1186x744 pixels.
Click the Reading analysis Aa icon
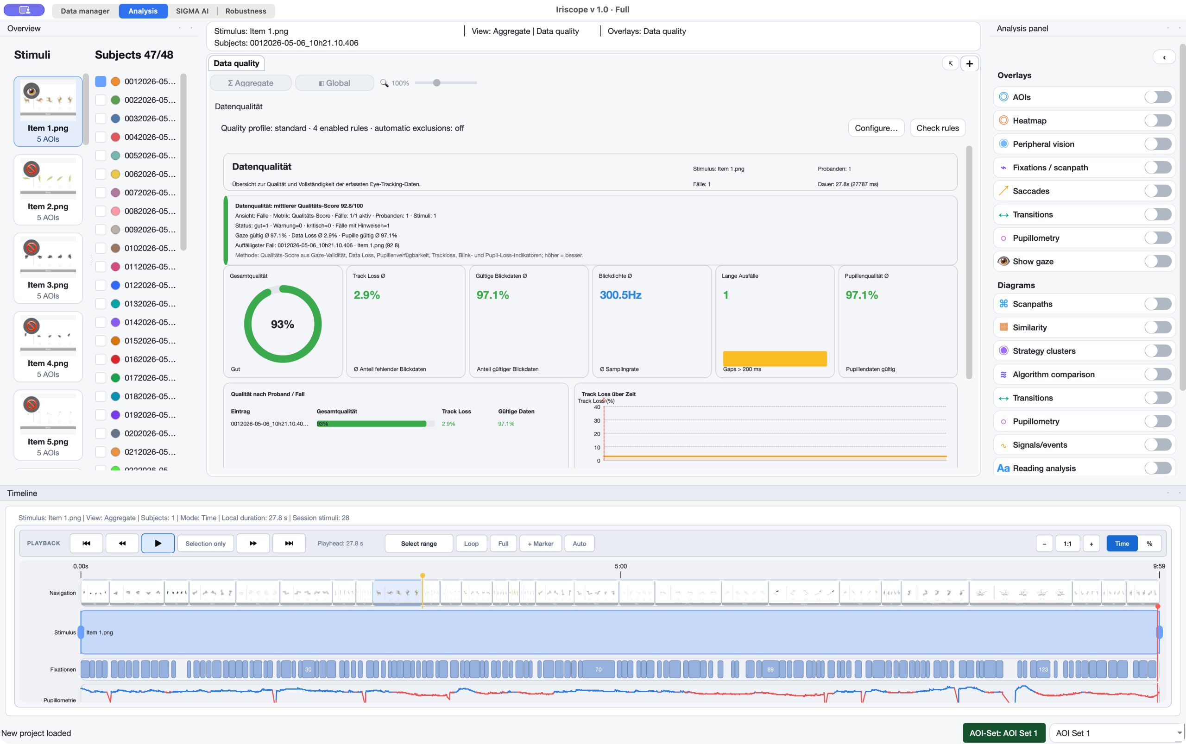[1003, 469]
